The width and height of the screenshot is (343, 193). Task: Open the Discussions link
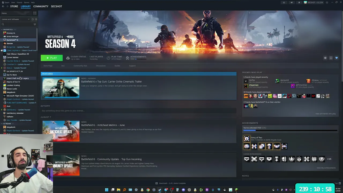101,66
